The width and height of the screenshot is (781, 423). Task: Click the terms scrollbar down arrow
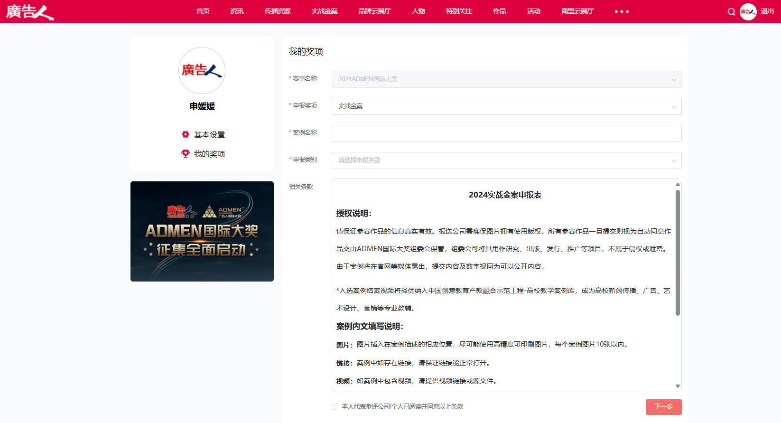click(x=678, y=386)
